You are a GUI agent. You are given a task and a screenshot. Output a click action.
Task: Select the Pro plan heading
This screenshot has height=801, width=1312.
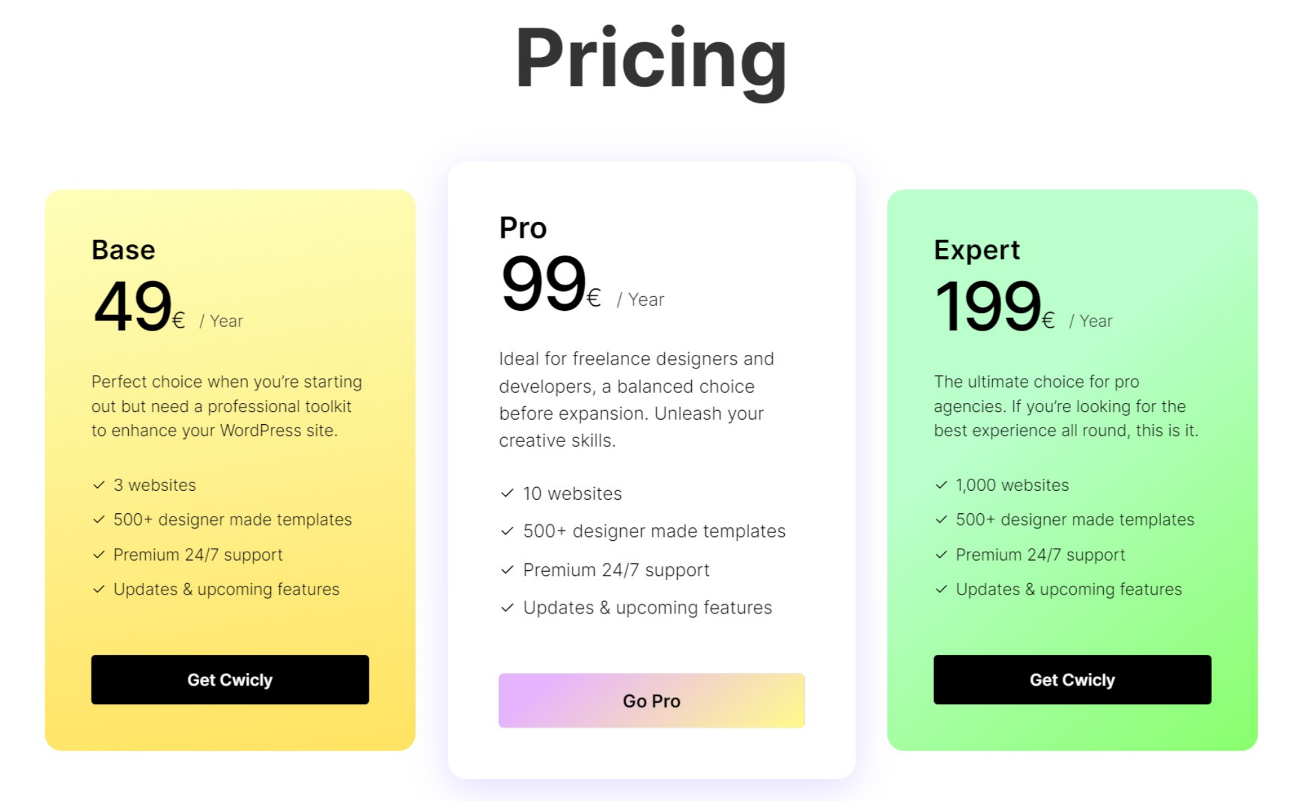pyautogui.click(x=523, y=228)
